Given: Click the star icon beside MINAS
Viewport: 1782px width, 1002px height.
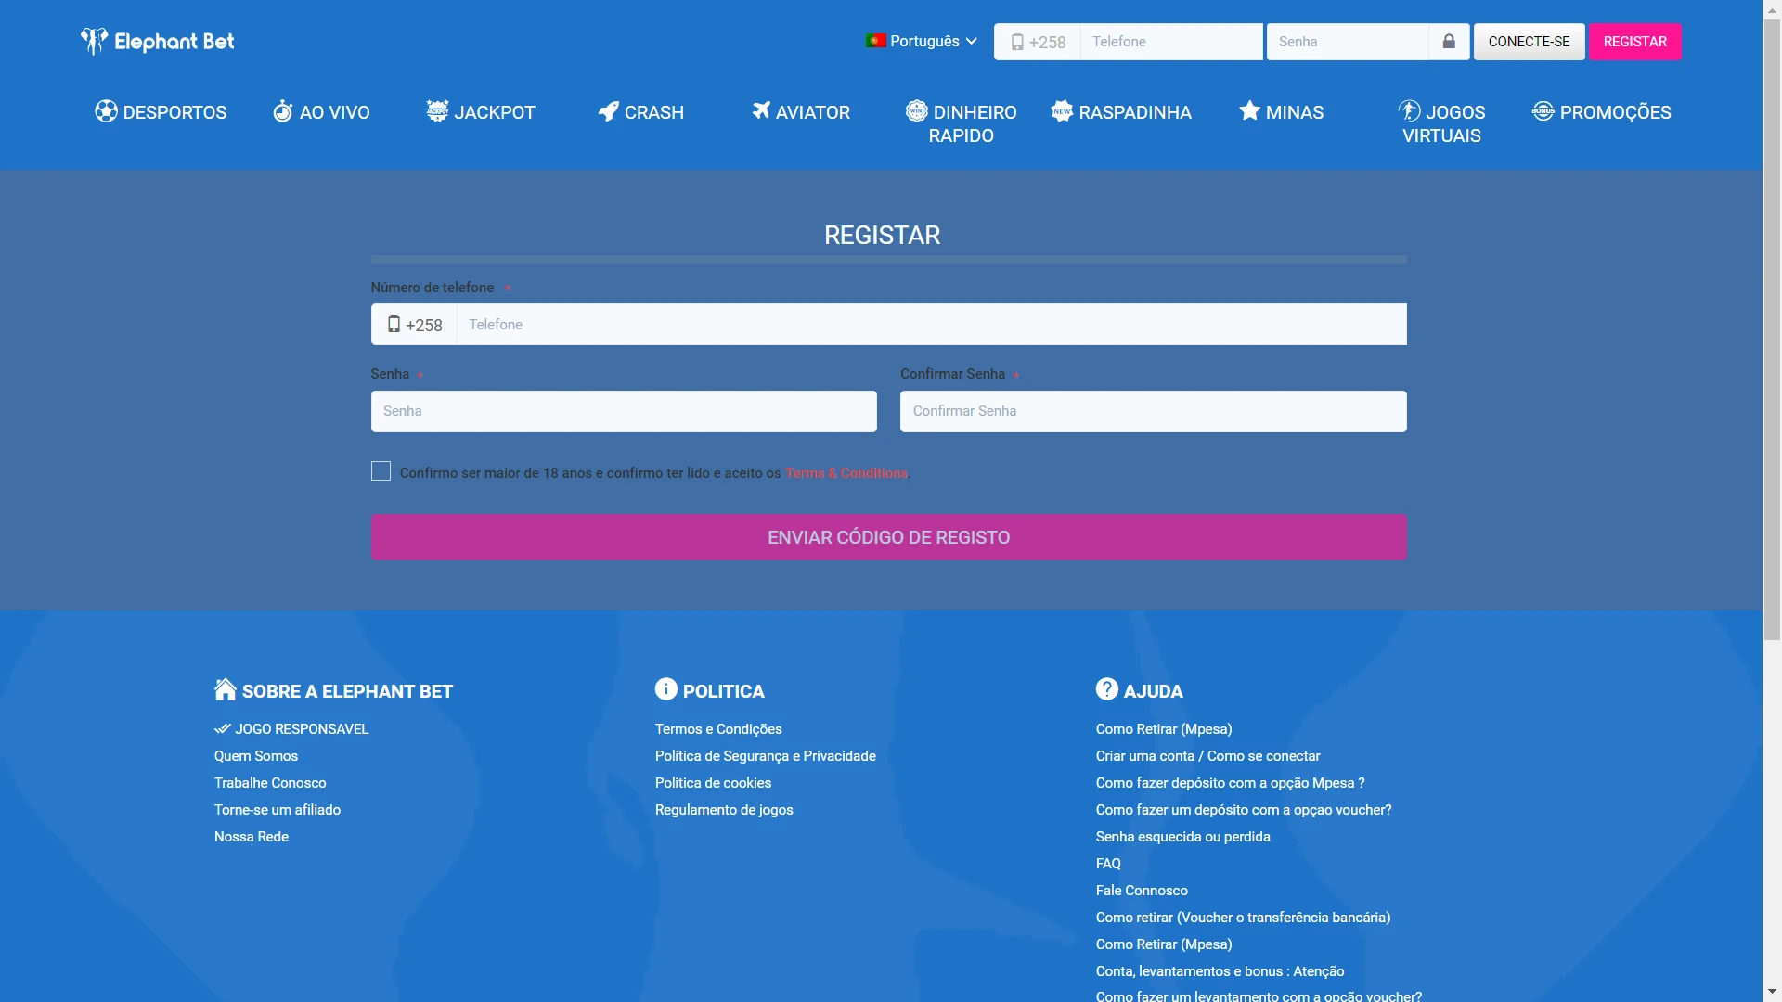Looking at the screenshot, I should [1250, 111].
